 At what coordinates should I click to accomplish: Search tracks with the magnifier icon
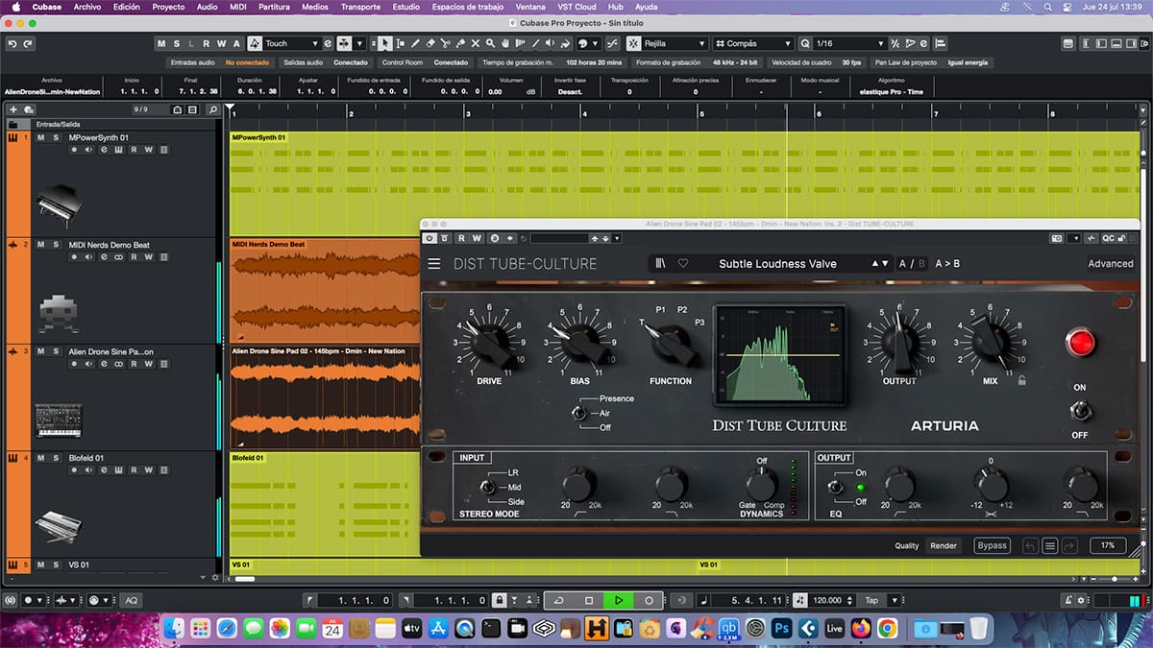213,109
